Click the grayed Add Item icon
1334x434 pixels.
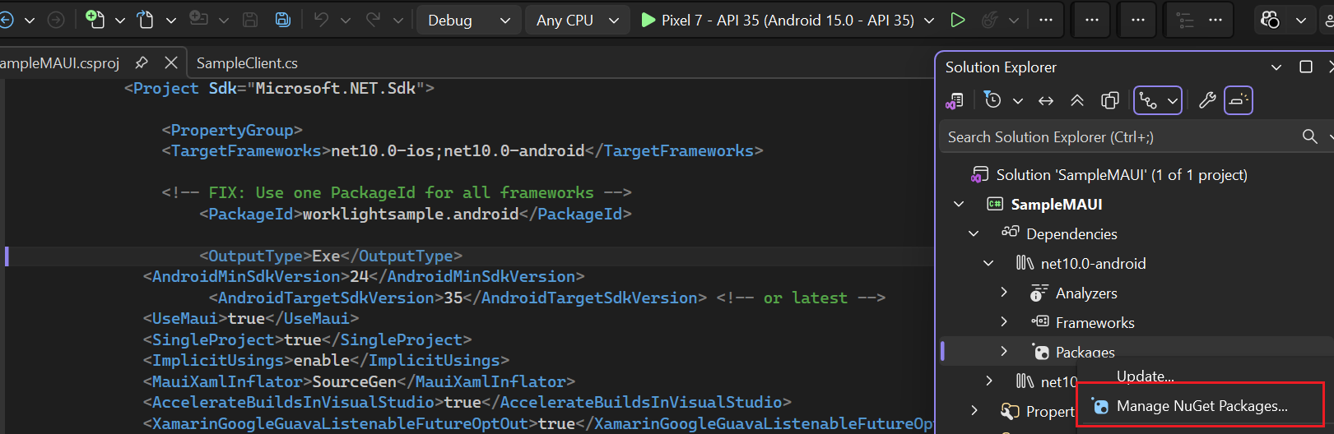(198, 19)
